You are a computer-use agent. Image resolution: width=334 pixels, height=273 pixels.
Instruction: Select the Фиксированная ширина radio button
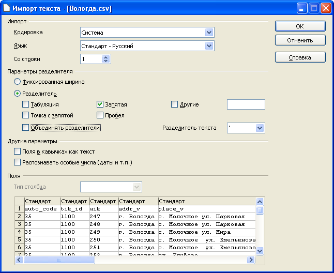(18, 82)
